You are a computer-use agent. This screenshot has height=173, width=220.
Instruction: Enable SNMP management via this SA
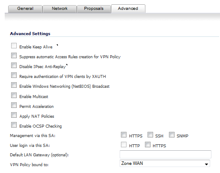tap(172, 135)
